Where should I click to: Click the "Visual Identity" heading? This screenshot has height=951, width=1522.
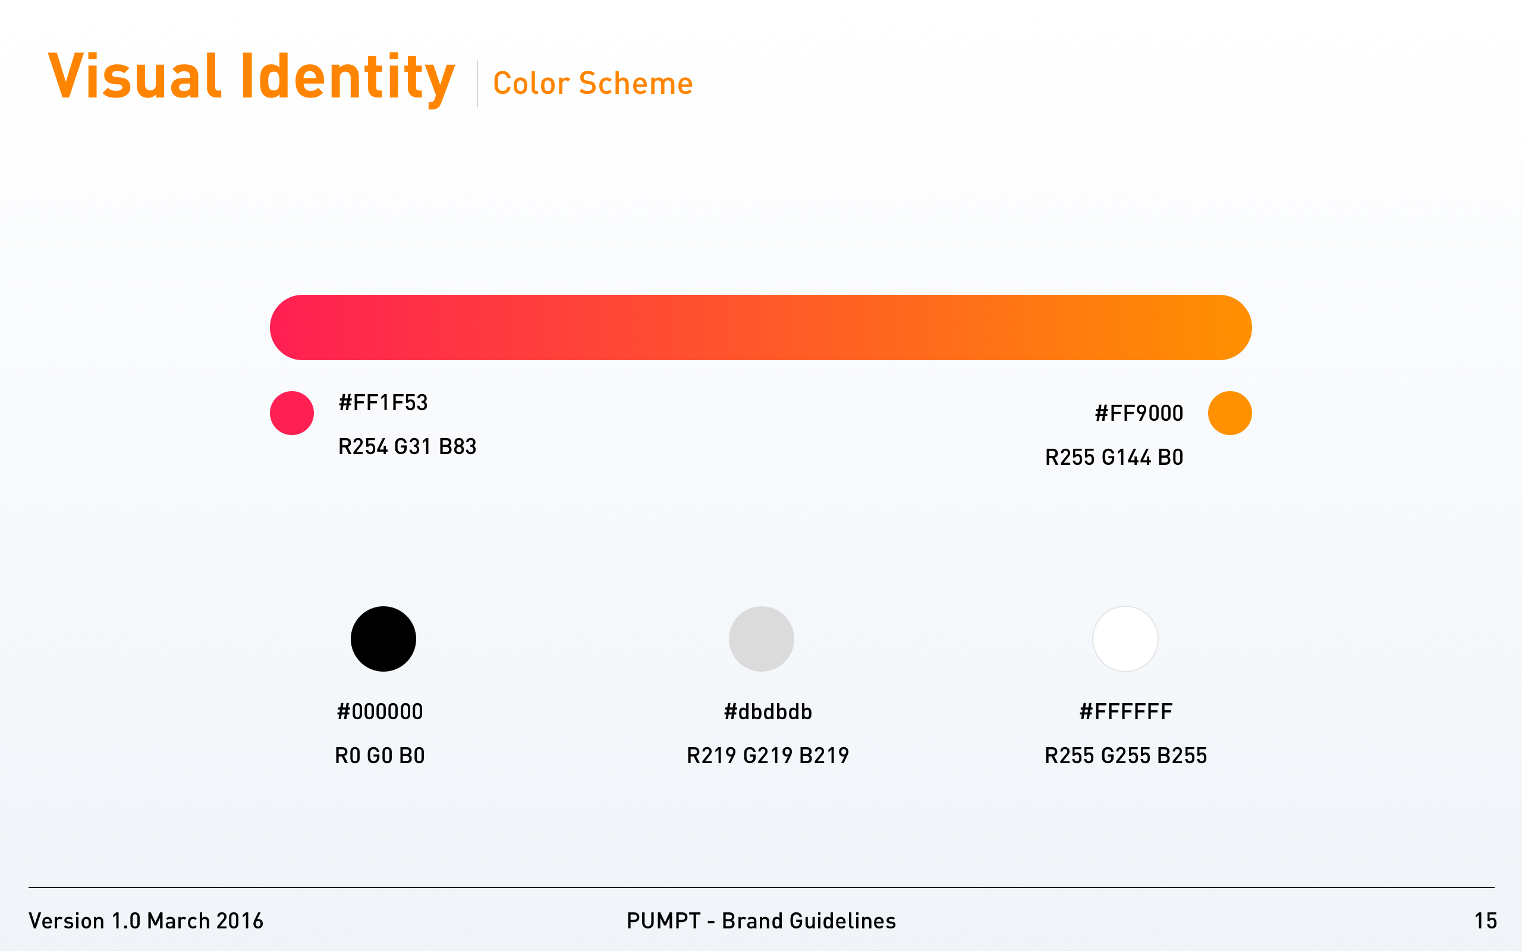pos(251,77)
